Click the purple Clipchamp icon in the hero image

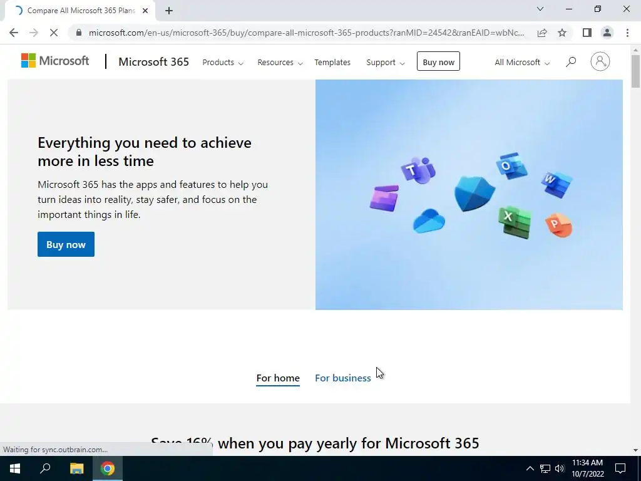pyautogui.click(x=384, y=199)
